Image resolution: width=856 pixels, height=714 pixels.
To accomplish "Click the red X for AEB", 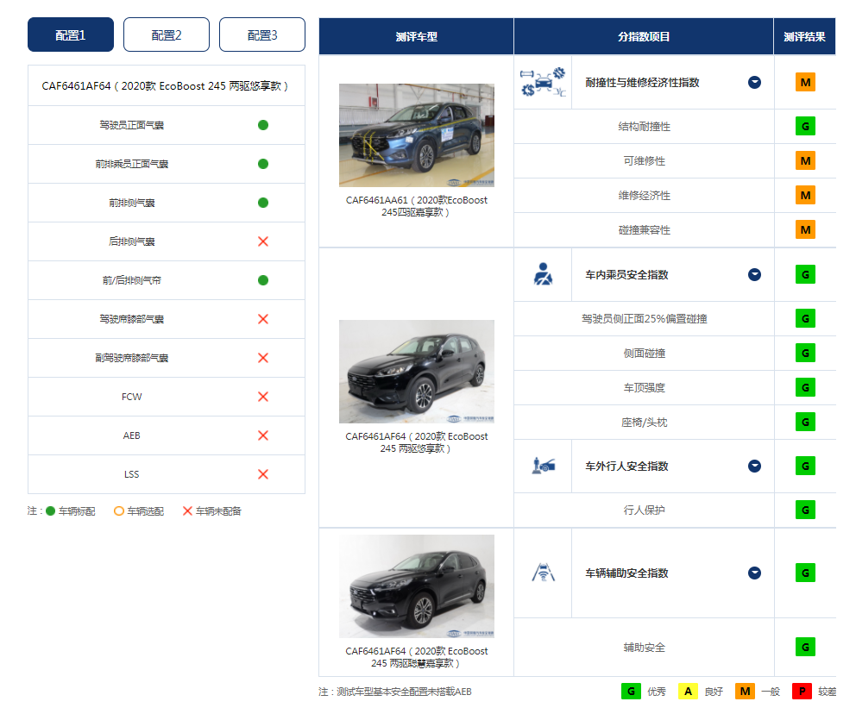I will click(x=263, y=435).
